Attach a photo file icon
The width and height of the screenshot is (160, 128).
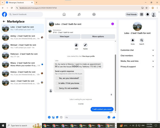click(x=53, y=117)
